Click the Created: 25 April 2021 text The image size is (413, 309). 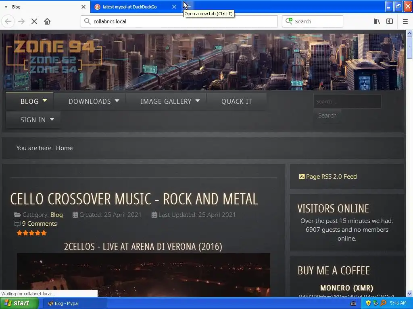[x=110, y=215]
